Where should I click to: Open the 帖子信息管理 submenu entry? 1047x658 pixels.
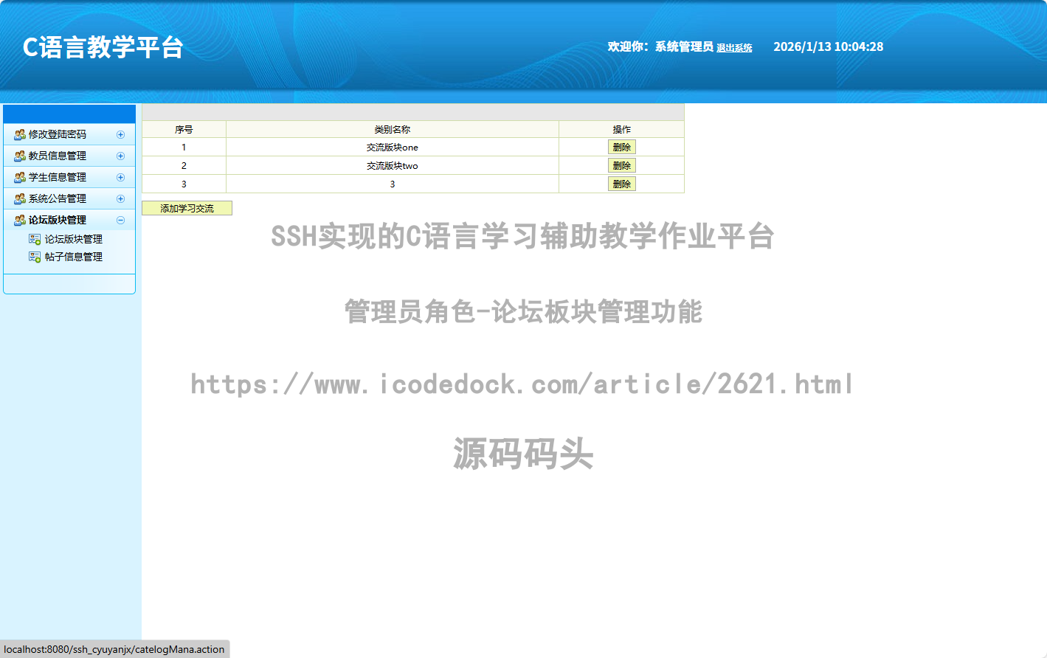click(73, 257)
